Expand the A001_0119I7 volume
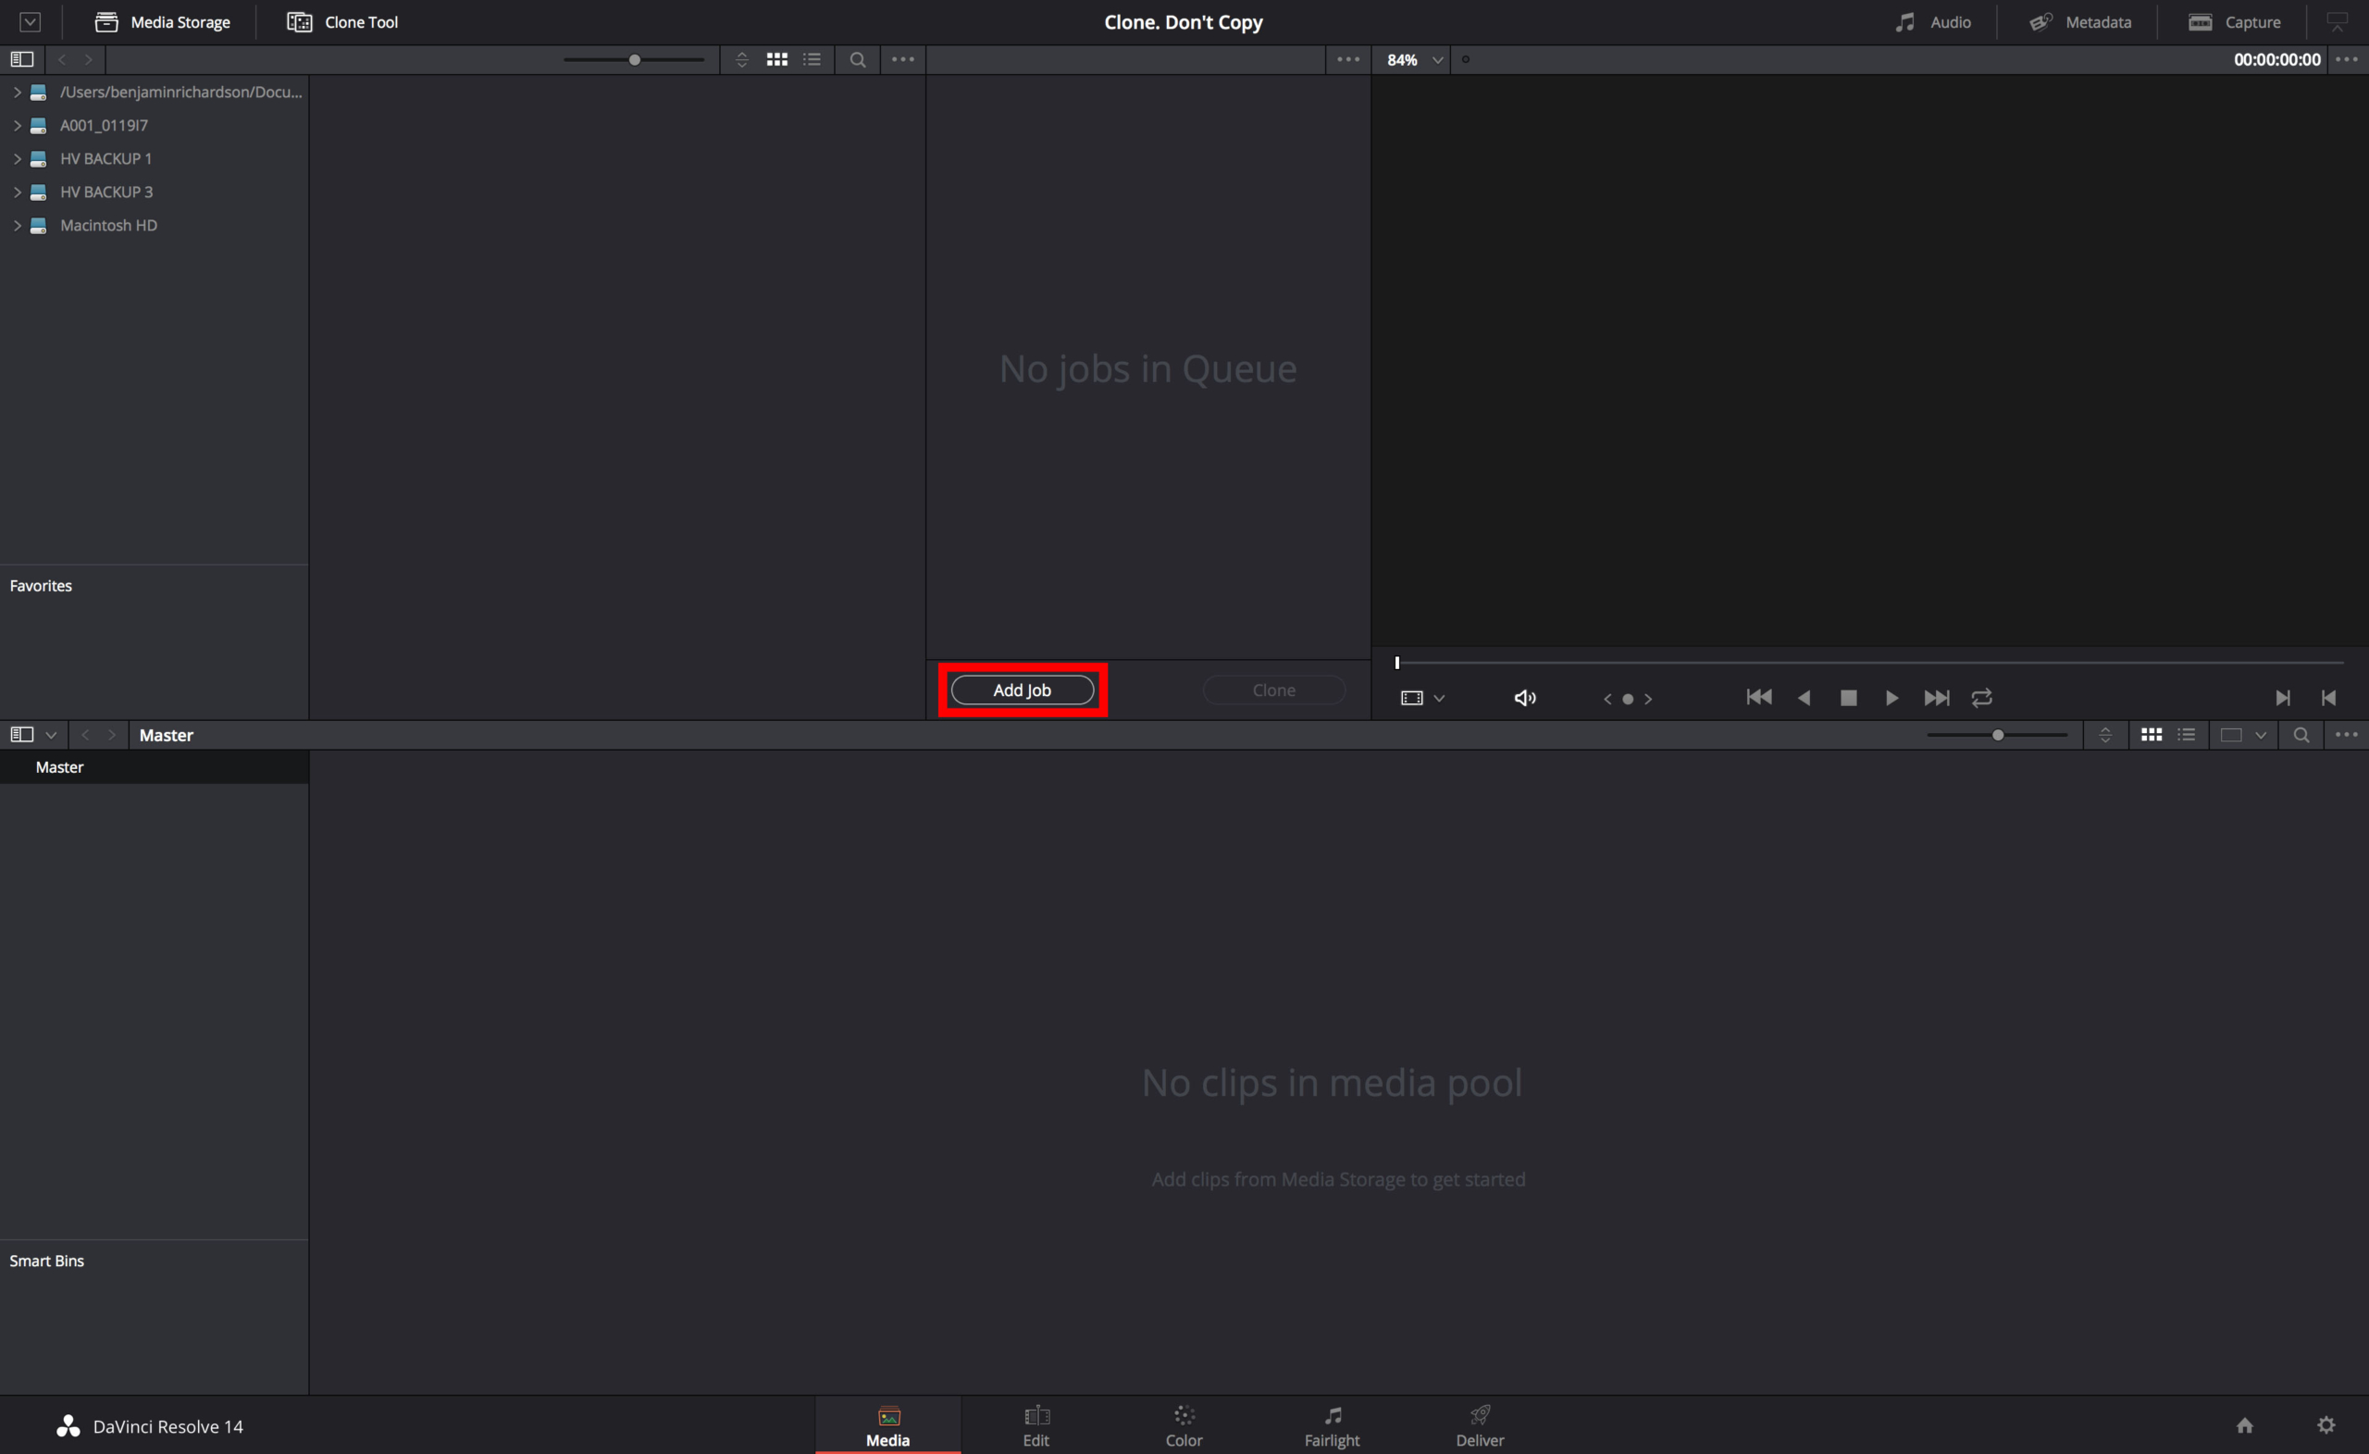Viewport: 2369px width, 1454px height. [x=17, y=125]
